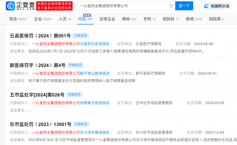The width and height of the screenshot is (237, 145).
Task: Switch to the 人员 tab
Action: click(x=65, y=19)
